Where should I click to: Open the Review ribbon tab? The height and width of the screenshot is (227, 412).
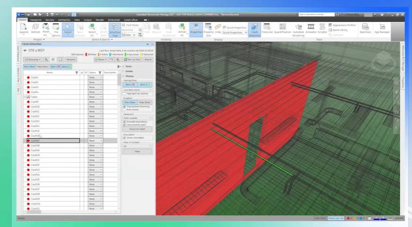(50, 20)
